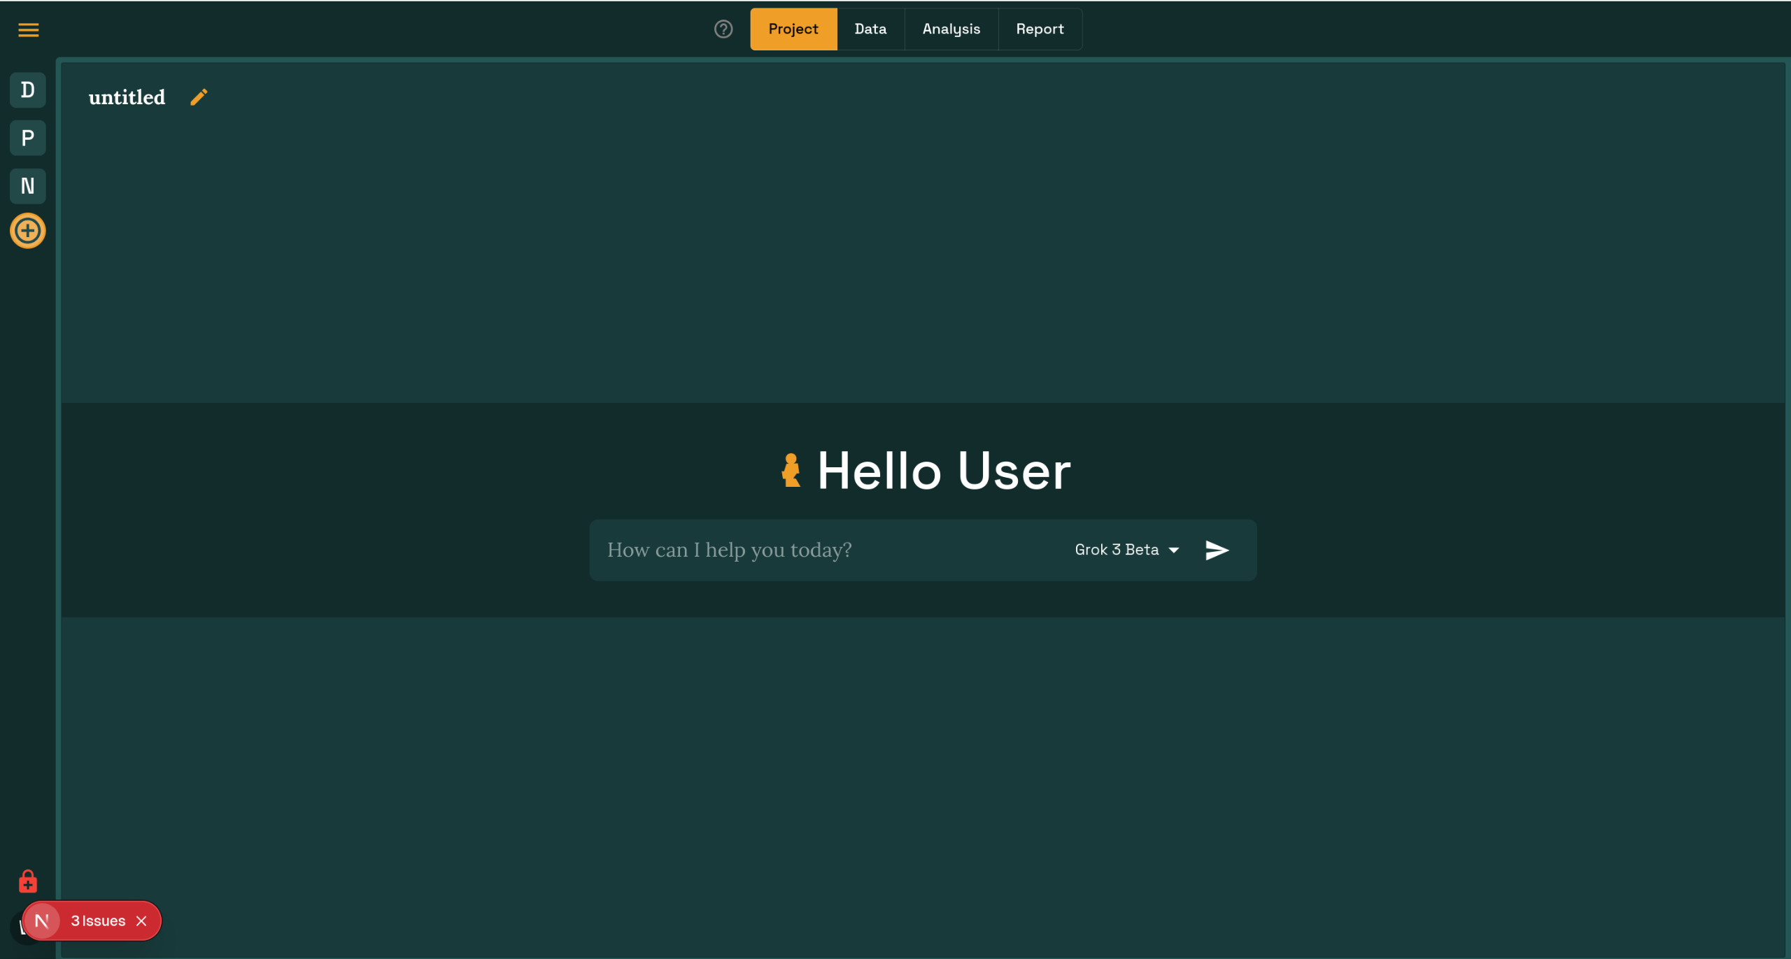Open the Report tab
Viewport: 1791px width, 959px height.
(1040, 29)
